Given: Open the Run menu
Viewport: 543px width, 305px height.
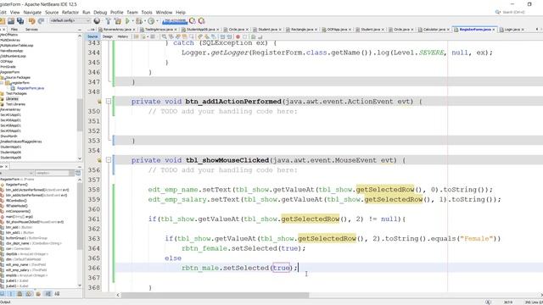Looking at the screenshot, I should [87, 12].
